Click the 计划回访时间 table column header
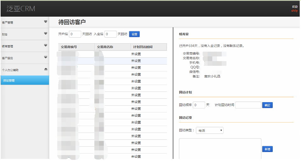The height and width of the screenshot is (162, 301). click(148, 47)
